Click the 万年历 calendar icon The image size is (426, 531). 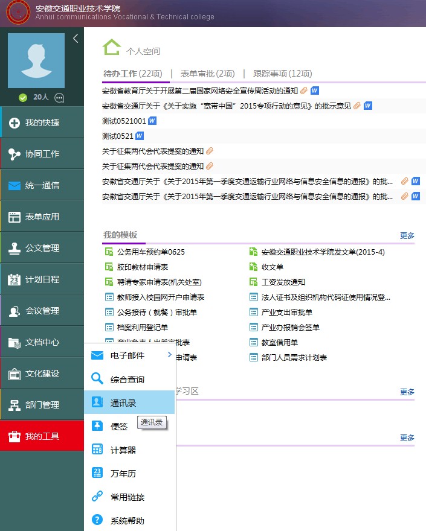click(97, 473)
